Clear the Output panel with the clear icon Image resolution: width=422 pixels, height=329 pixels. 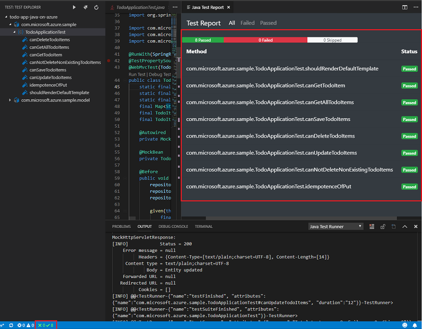pos(372,226)
